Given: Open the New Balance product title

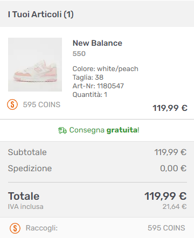Looking at the screenshot, I should coord(98,43).
